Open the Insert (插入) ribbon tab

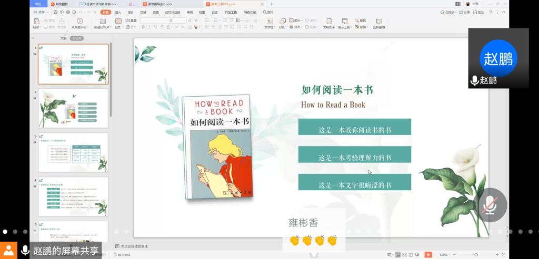[118, 12]
